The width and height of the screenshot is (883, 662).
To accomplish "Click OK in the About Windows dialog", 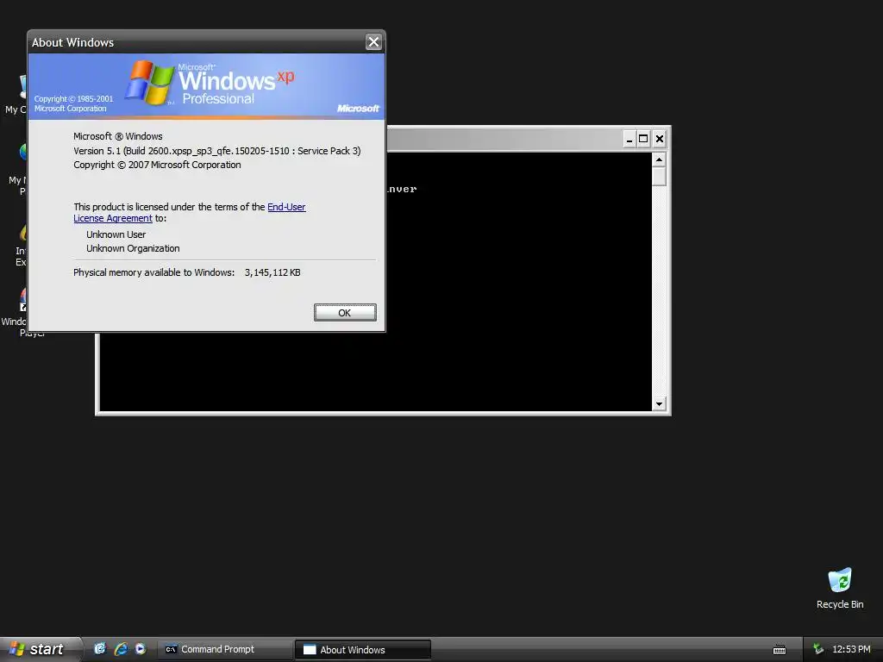I will [345, 312].
